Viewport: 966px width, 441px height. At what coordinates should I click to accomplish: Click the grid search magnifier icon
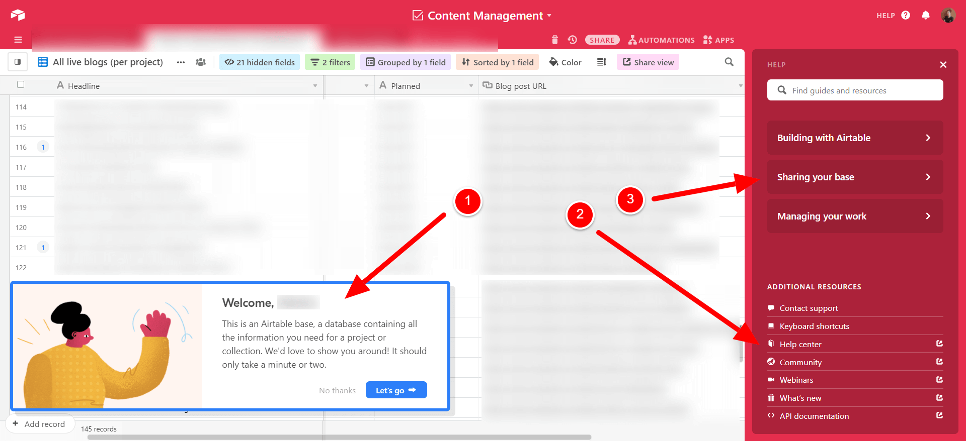(729, 62)
